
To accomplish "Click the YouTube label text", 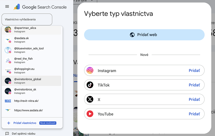I will 105,114.
